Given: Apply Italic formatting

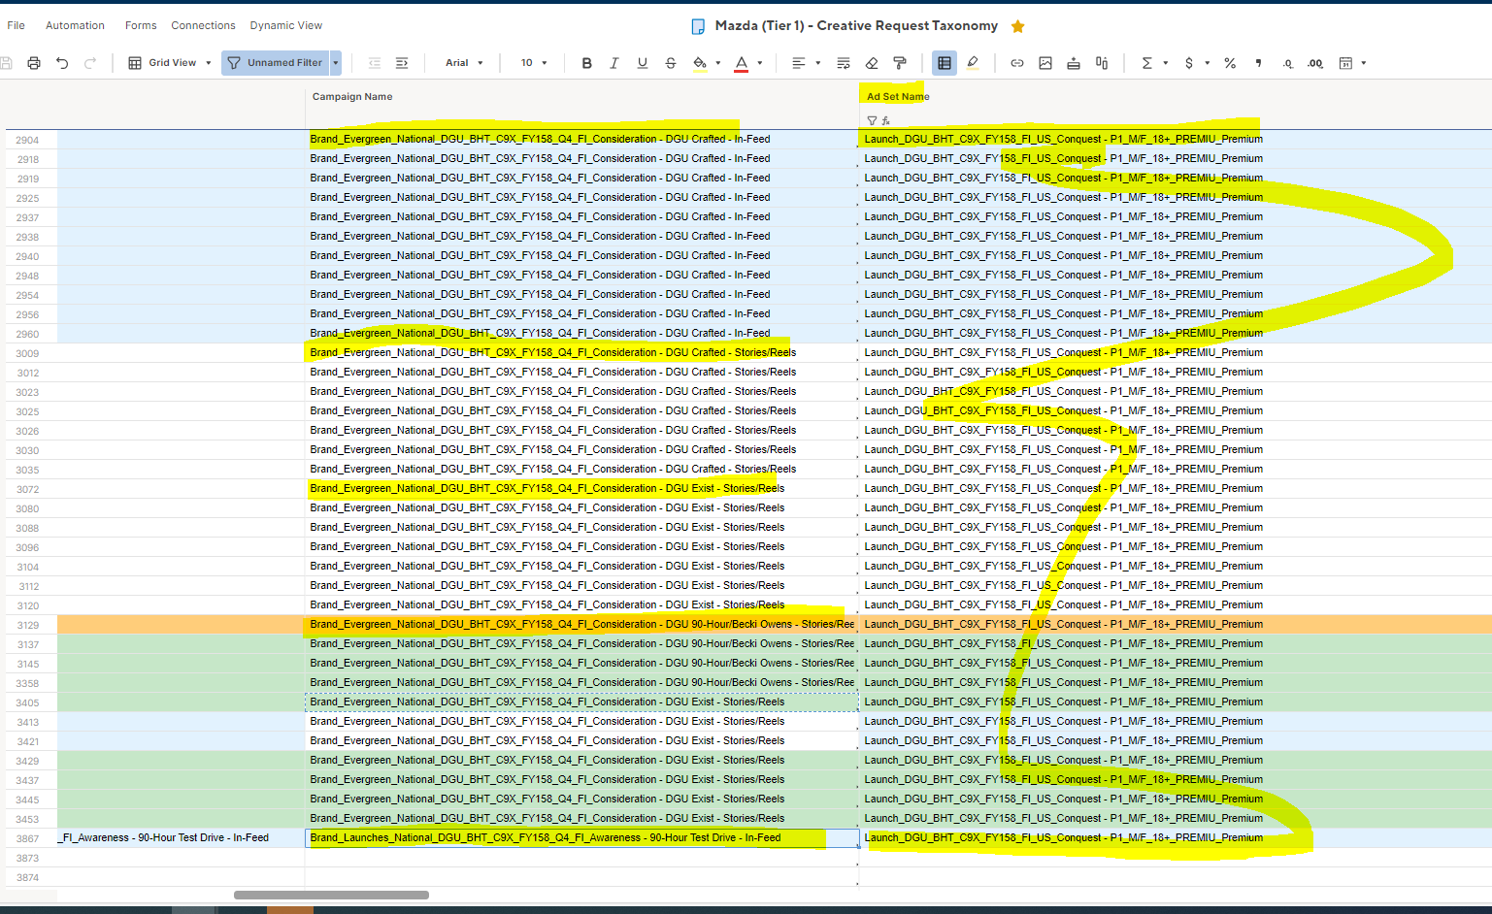Looking at the screenshot, I should pyautogui.click(x=613, y=63).
